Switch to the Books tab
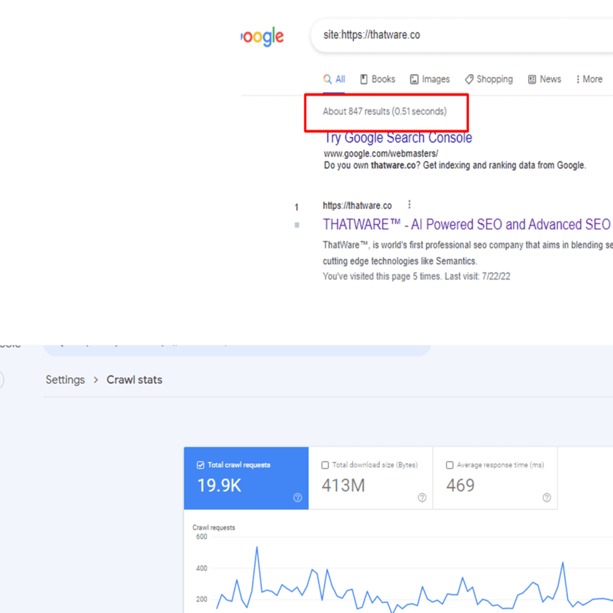 [x=378, y=80]
